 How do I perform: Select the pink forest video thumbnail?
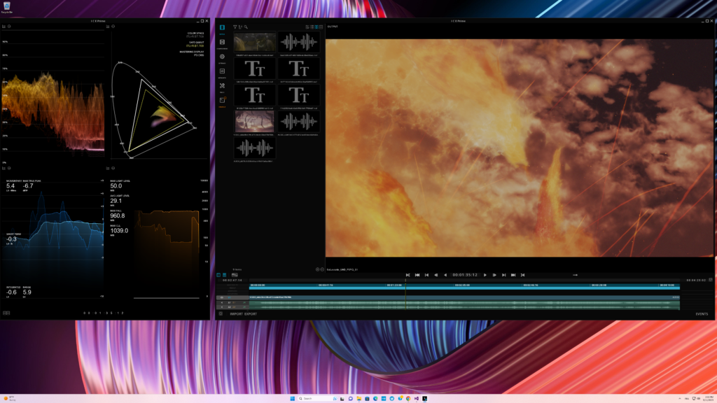[x=255, y=121]
